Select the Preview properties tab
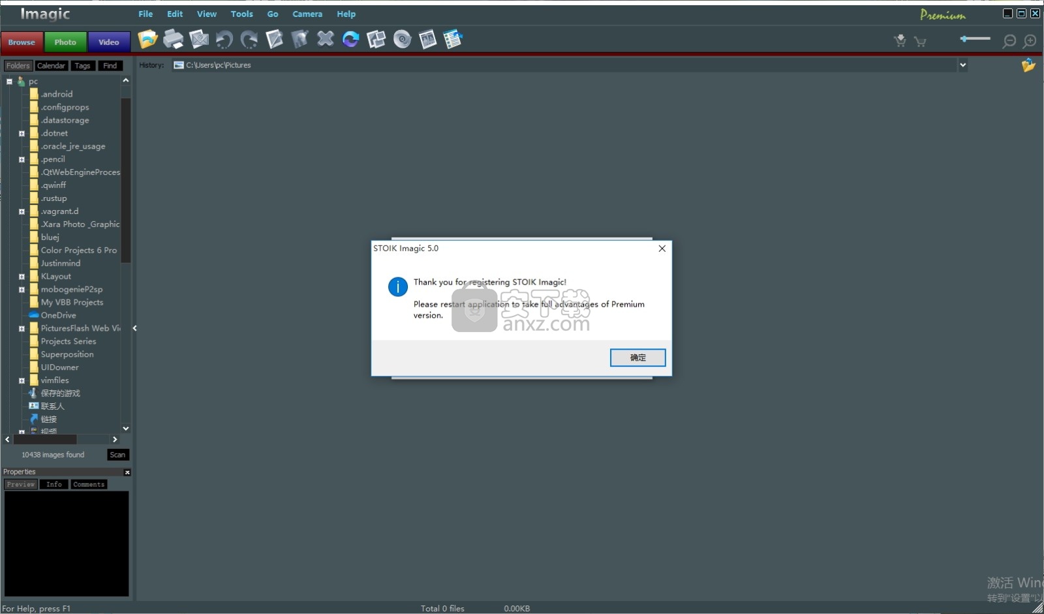Image resolution: width=1044 pixels, height=614 pixels. 21,484
